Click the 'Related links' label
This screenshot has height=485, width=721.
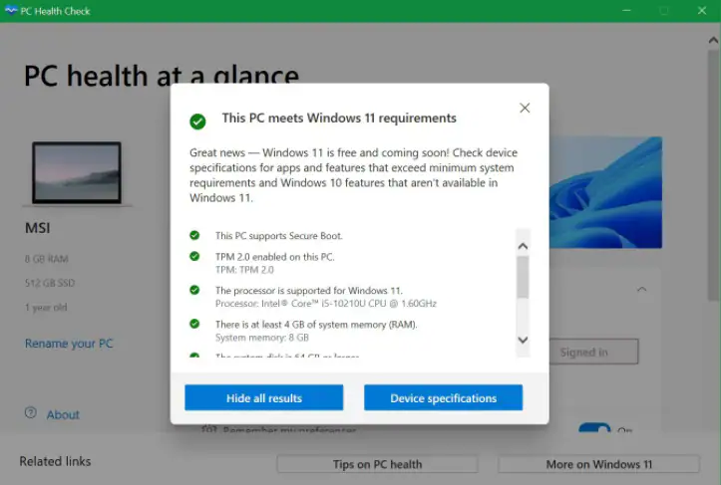click(55, 461)
